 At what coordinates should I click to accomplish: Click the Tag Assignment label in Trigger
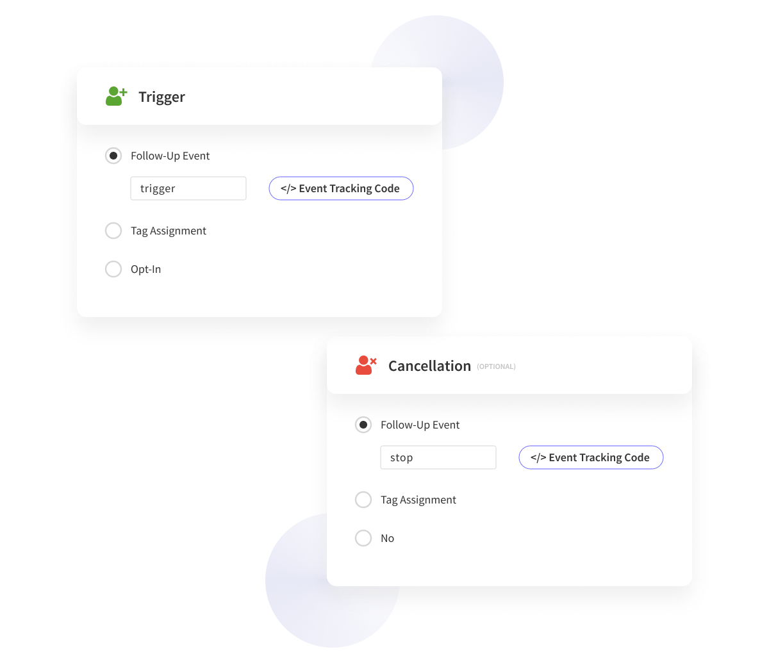click(x=169, y=231)
